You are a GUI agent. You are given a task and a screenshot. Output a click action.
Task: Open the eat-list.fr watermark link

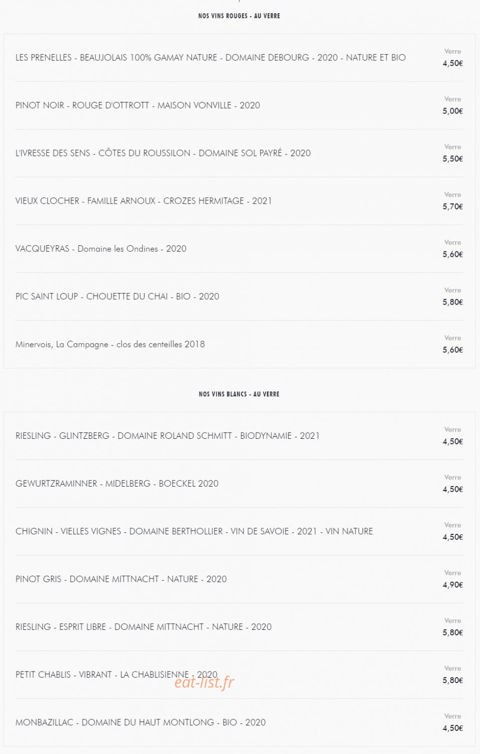[204, 682]
